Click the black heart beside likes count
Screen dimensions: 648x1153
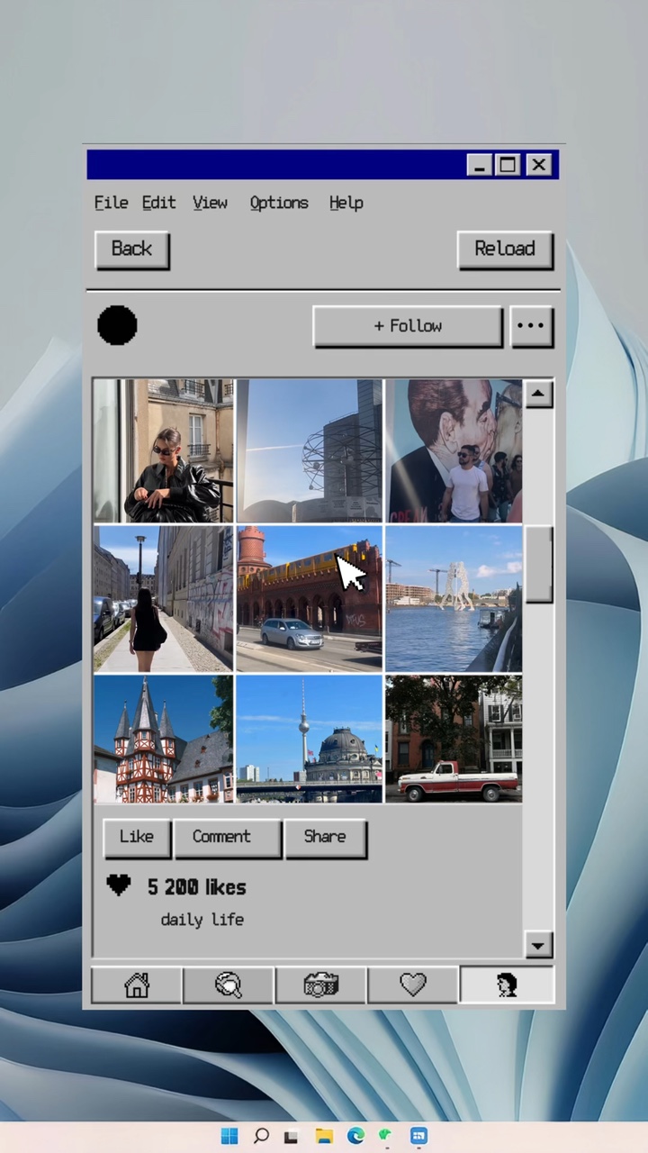coord(118,885)
